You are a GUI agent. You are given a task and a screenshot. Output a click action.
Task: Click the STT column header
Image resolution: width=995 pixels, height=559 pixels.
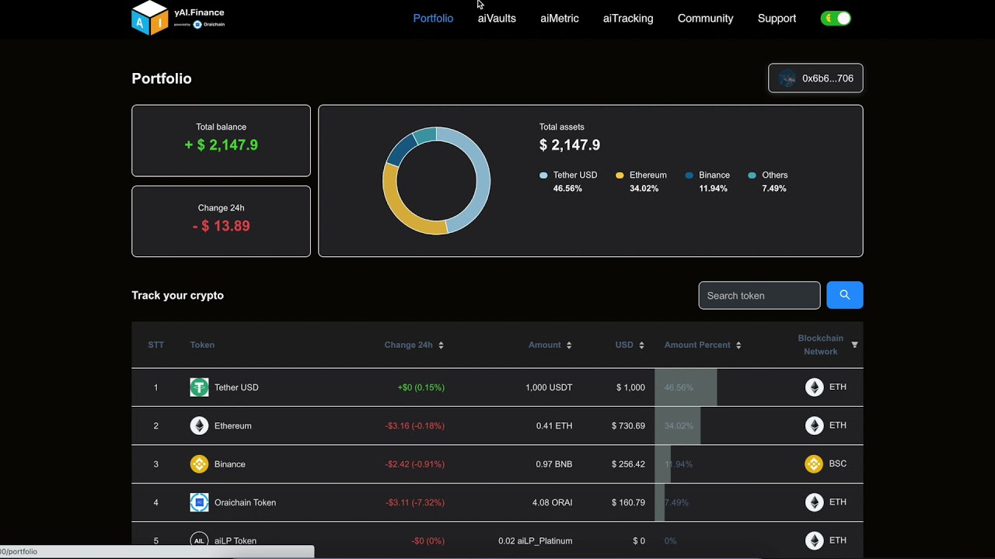click(156, 345)
